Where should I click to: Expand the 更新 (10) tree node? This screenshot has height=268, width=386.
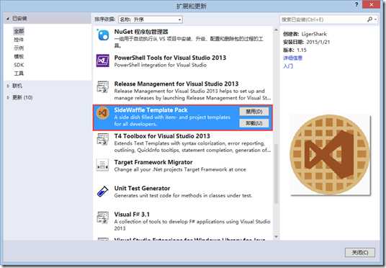(8, 97)
